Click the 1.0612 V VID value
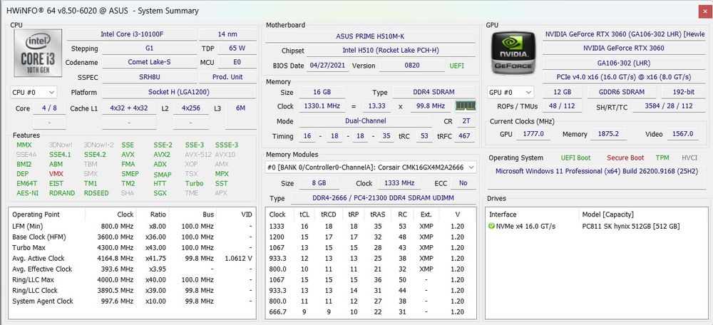Screen dimensions: 713x325 [x=238, y=258]
